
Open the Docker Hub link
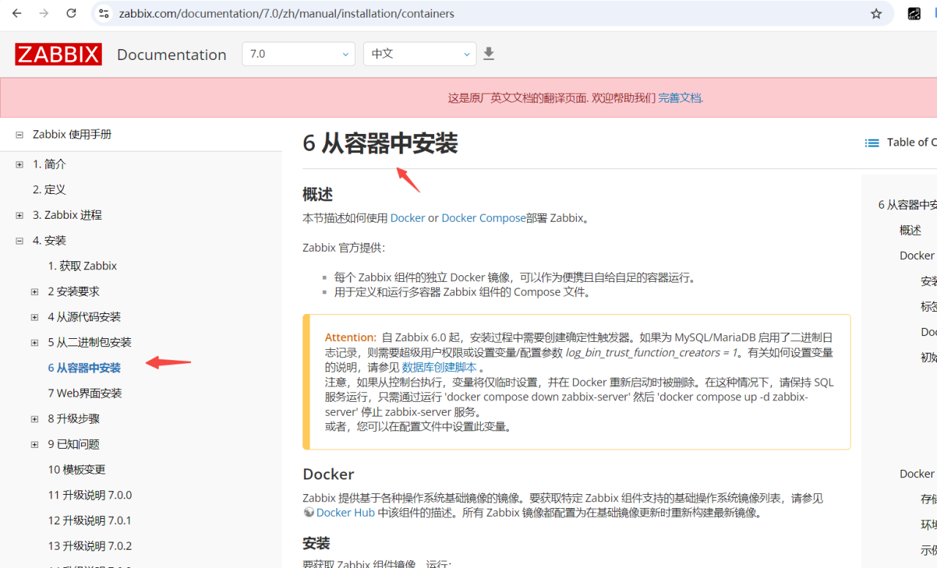click(346, 512)
